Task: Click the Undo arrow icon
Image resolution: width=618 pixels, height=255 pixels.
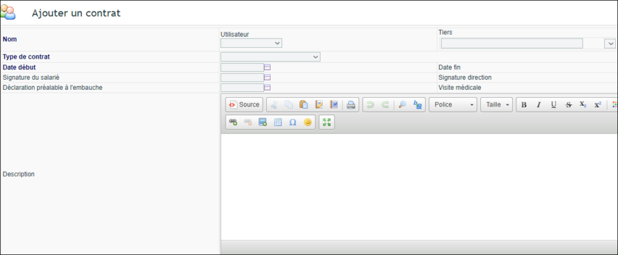Action: pos(370,105)
